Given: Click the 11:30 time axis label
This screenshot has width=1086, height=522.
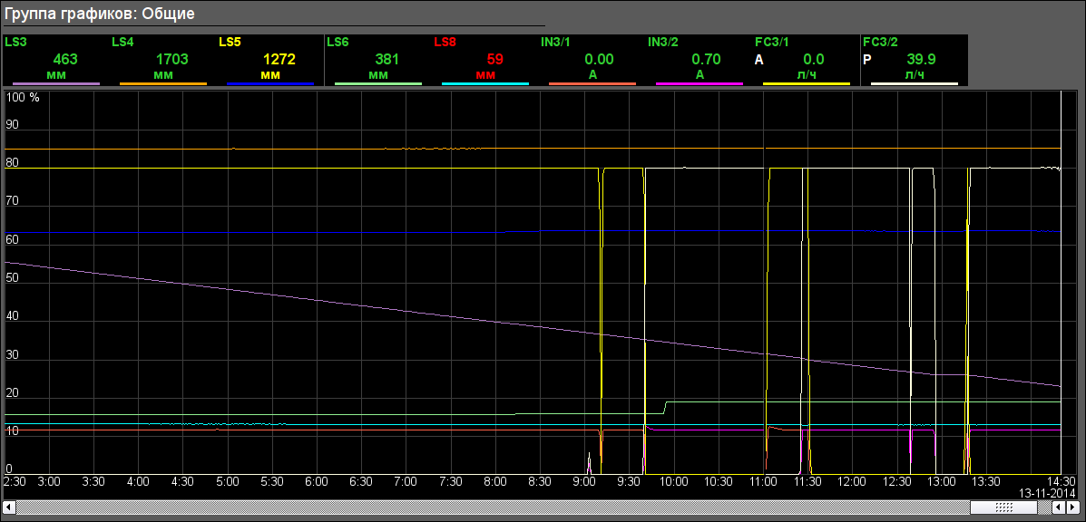Looking at the screenshot, I should [x=807, y=481].
